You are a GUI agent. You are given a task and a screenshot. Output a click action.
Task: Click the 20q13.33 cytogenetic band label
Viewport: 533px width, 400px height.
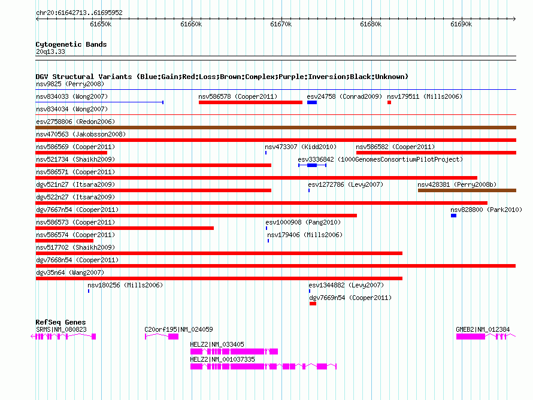pos(50,51)
